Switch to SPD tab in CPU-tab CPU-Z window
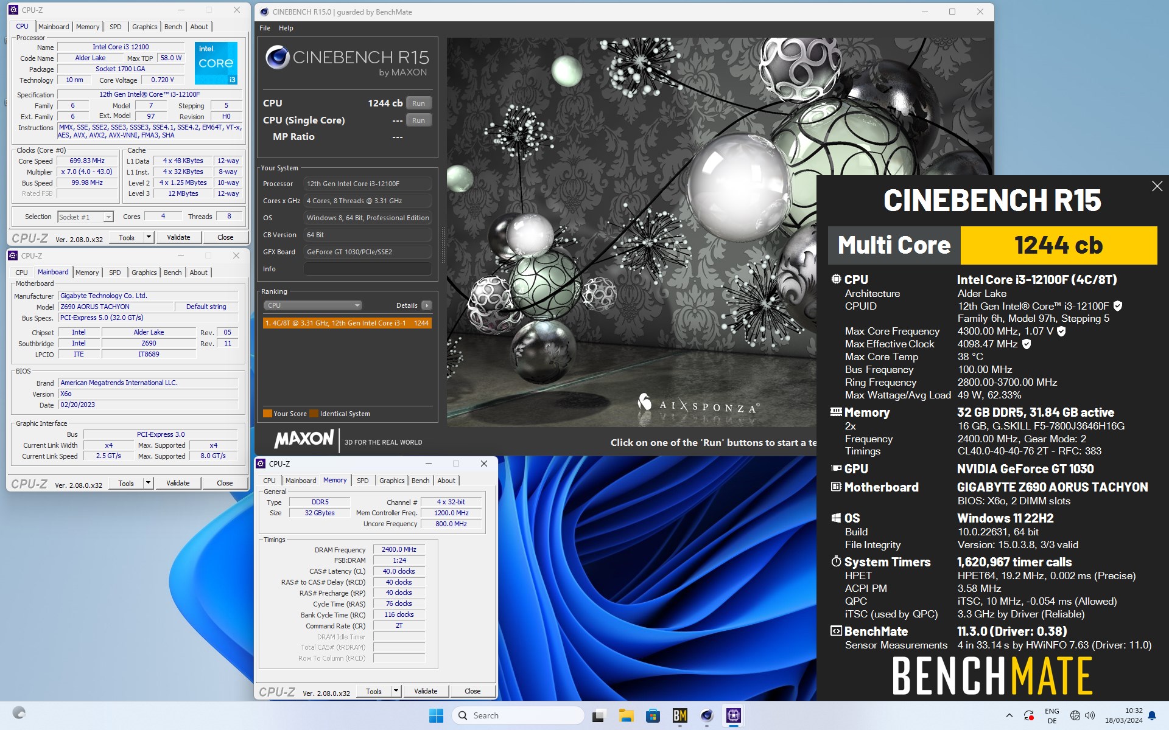 (x=115, y=27)
